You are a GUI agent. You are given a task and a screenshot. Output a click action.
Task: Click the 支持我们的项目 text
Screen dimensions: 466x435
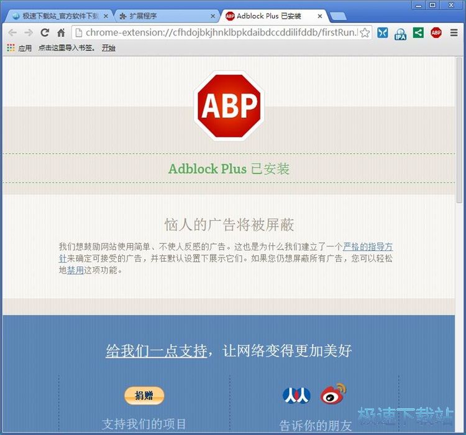(x=144, y=424)
